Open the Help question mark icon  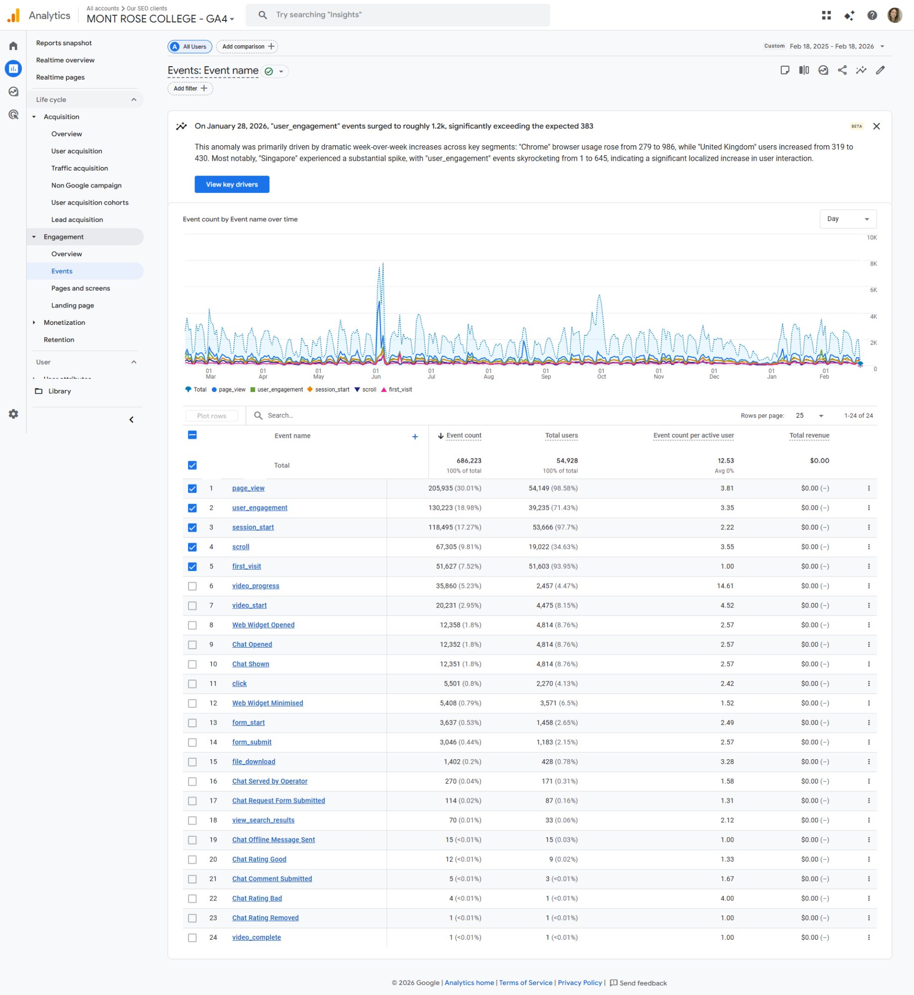(x=872, y=15)
